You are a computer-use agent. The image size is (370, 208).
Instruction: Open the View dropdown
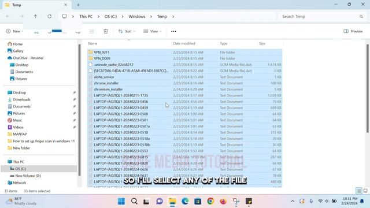[x=153, y=31]
